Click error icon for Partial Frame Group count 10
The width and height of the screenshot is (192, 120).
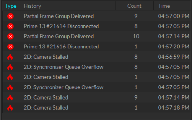[x=10, y=36]
